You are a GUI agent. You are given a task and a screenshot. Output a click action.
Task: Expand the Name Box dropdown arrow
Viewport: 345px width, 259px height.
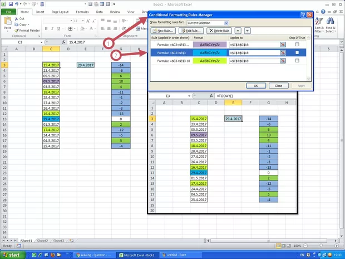(41, 42)
